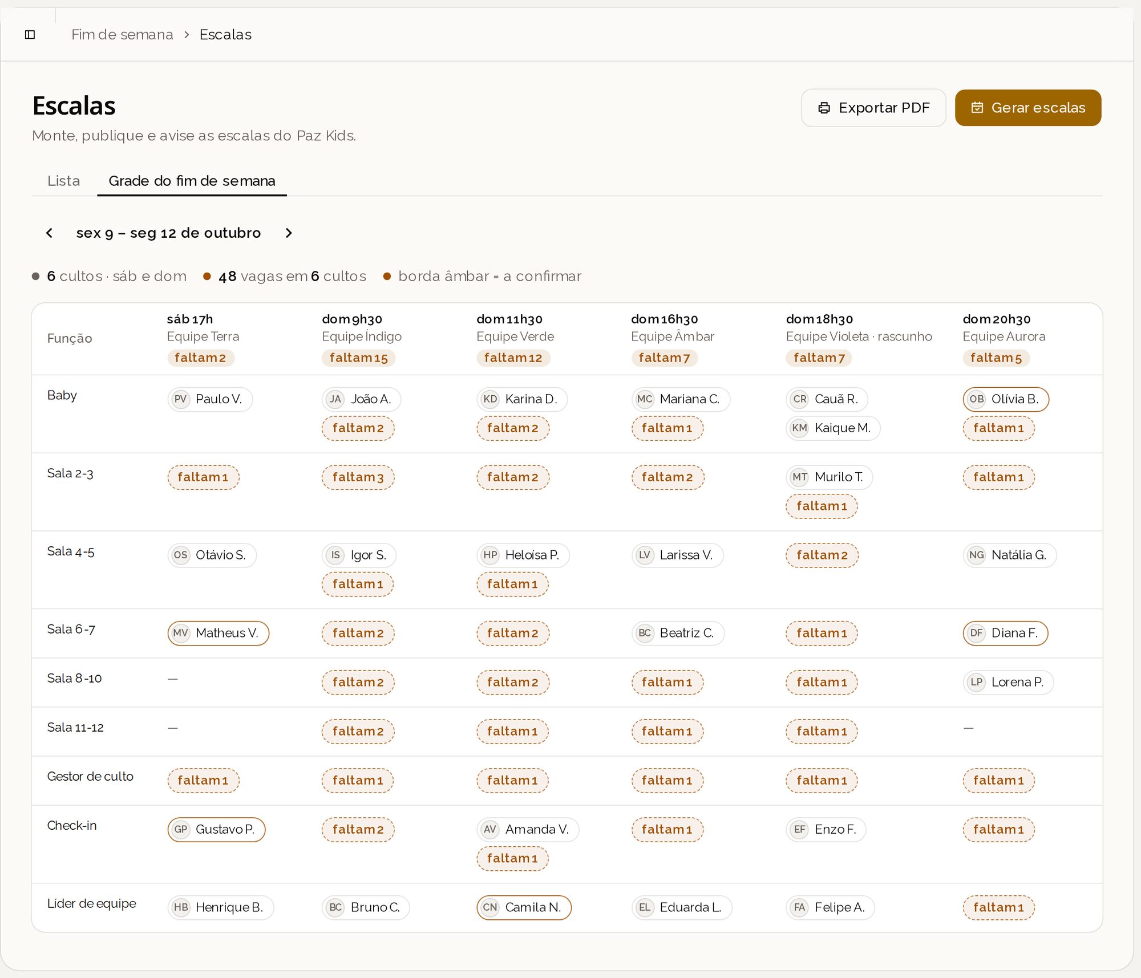Click the EL avatar beside Eduarda L.
The width and height of the screenshot is (1141, 978).
click(x=645, y=907)
